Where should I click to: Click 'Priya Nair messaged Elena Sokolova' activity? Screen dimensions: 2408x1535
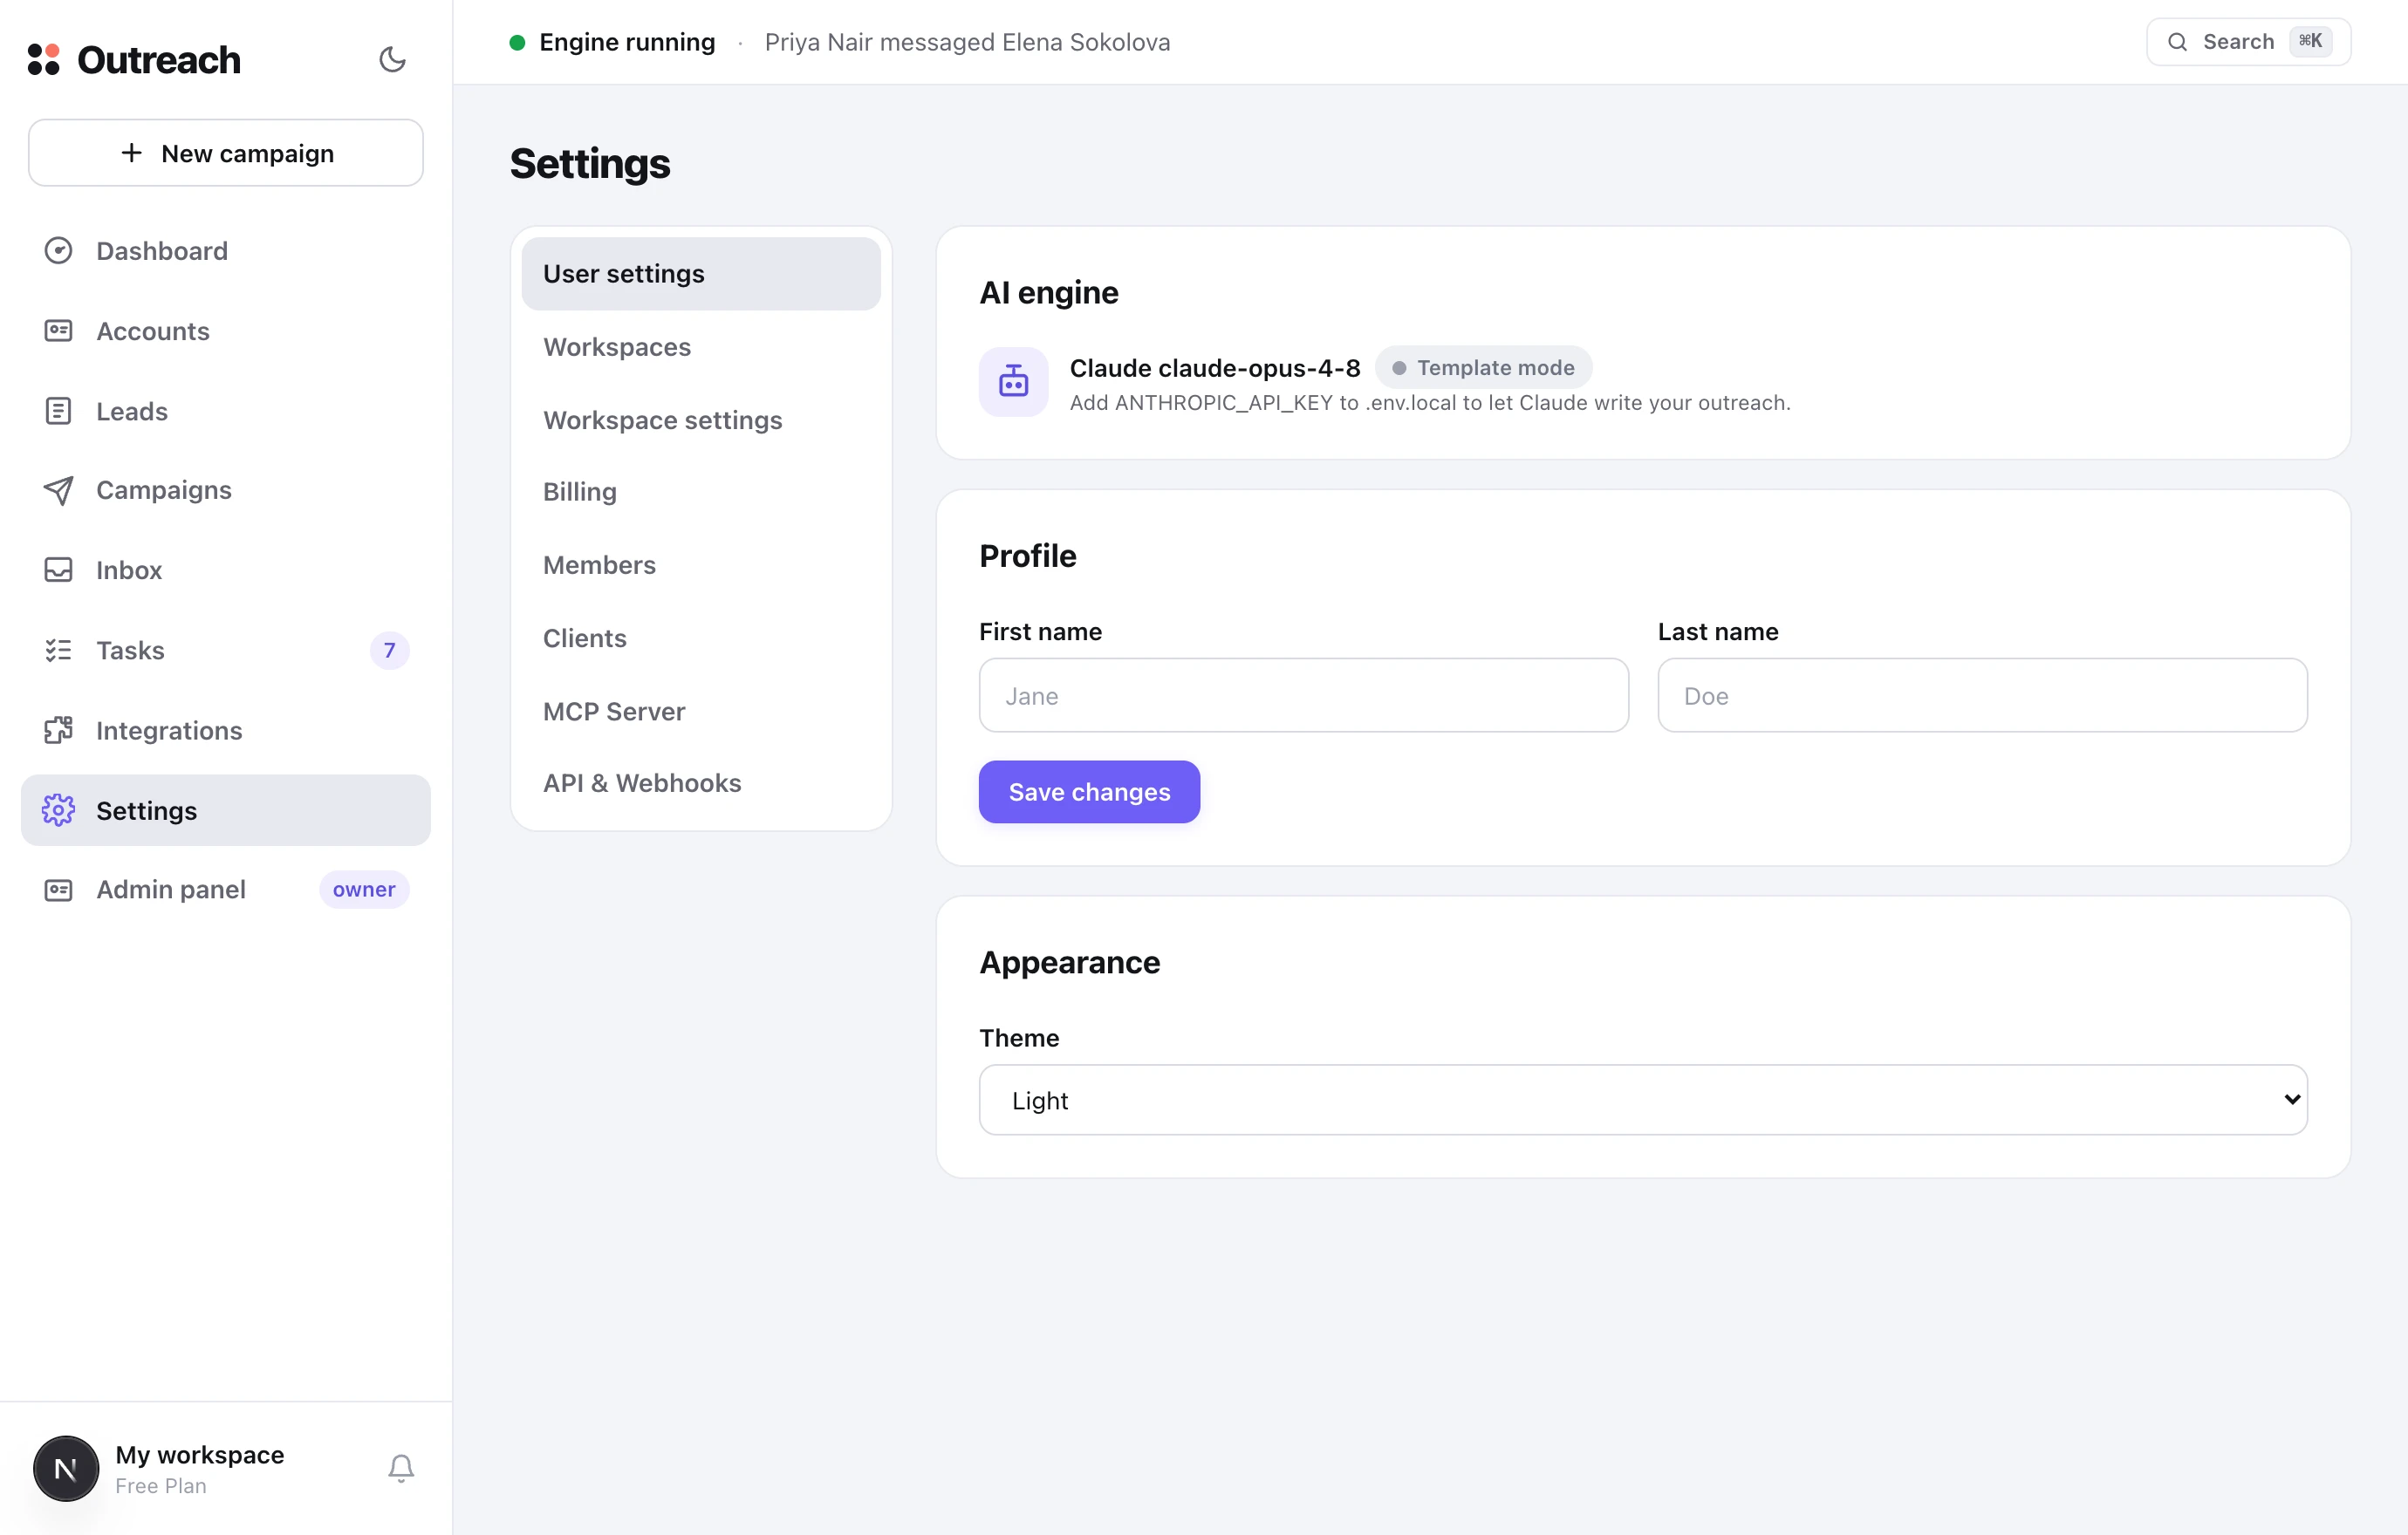click(967, 42)
